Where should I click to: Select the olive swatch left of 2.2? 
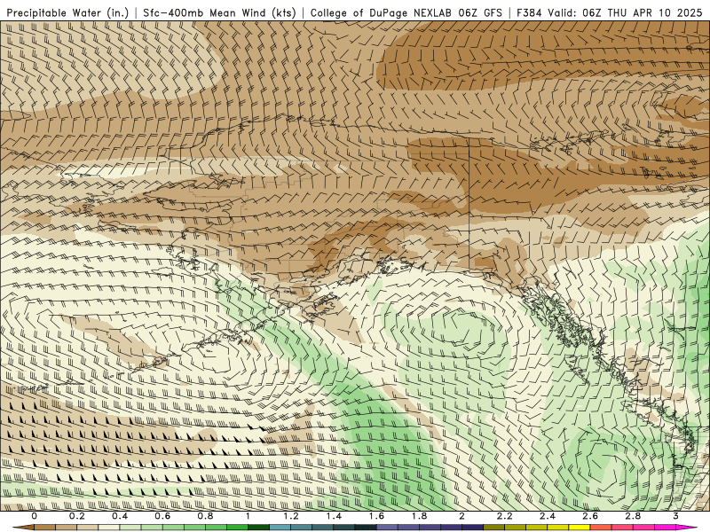494,528
